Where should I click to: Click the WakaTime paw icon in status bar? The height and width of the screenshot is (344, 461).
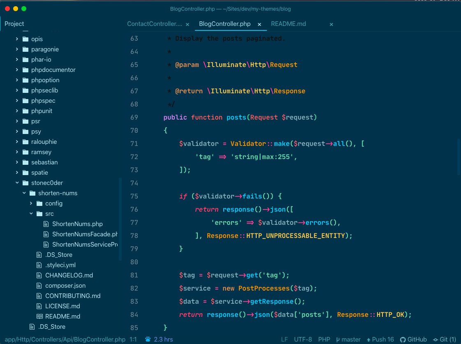[148, 339]
